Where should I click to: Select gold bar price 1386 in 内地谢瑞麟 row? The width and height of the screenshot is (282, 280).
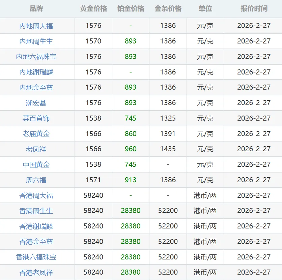(168, 72)
